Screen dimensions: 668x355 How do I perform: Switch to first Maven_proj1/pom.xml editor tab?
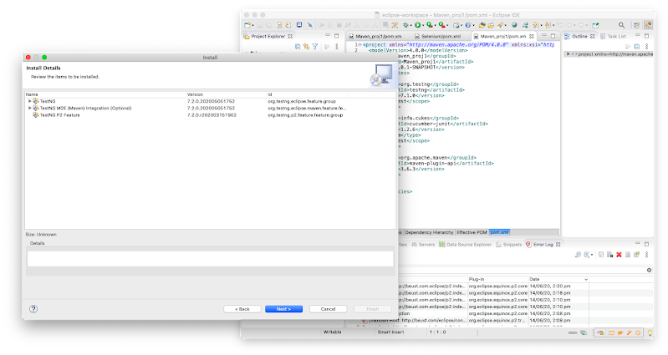tap(375, 37)
